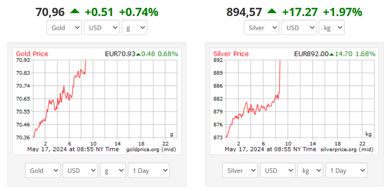Click the small green triangle after EUR70.93

(x=138, y=54)
